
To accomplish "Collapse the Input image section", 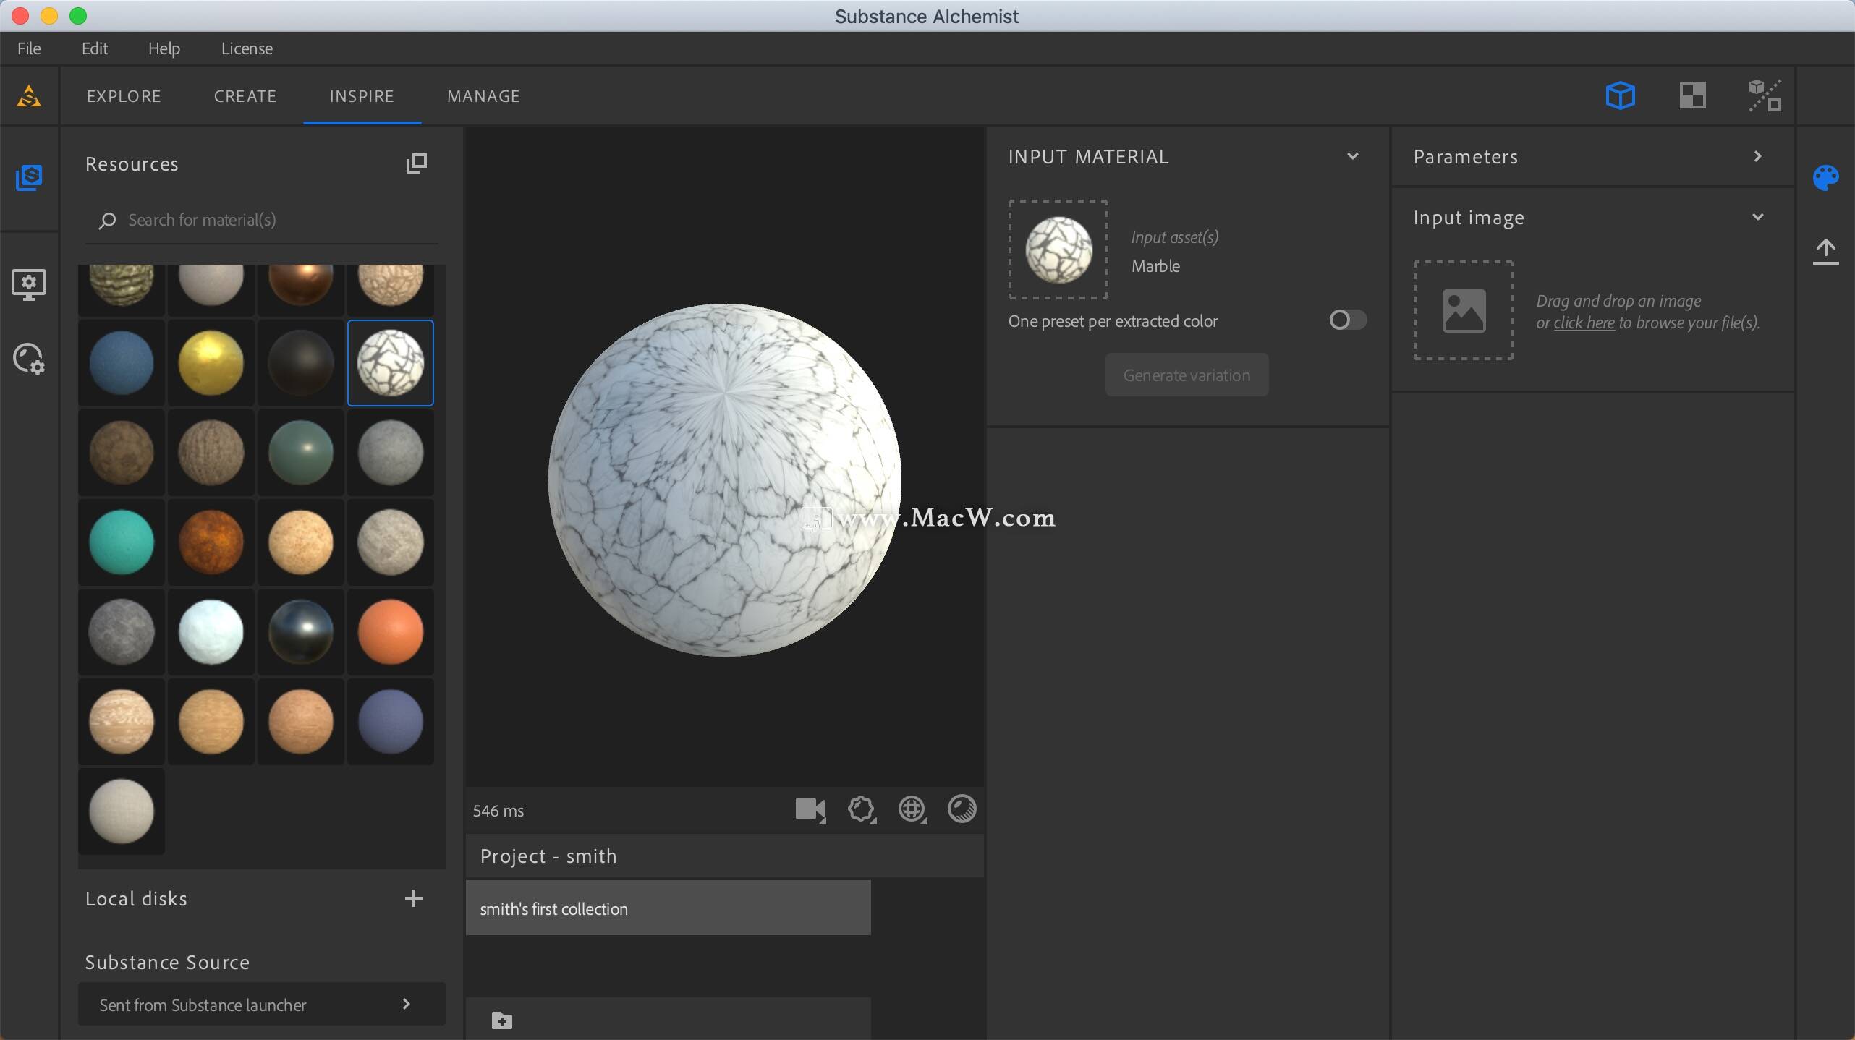I will [1758, 217].
